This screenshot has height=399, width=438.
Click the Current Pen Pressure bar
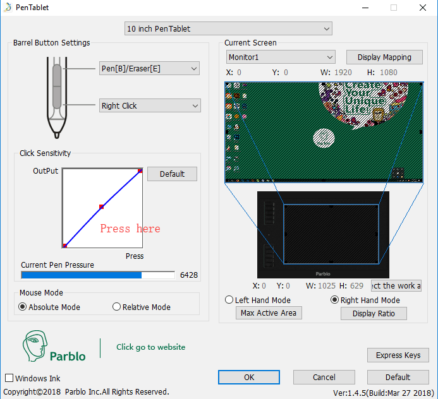[x=98, y=275]
